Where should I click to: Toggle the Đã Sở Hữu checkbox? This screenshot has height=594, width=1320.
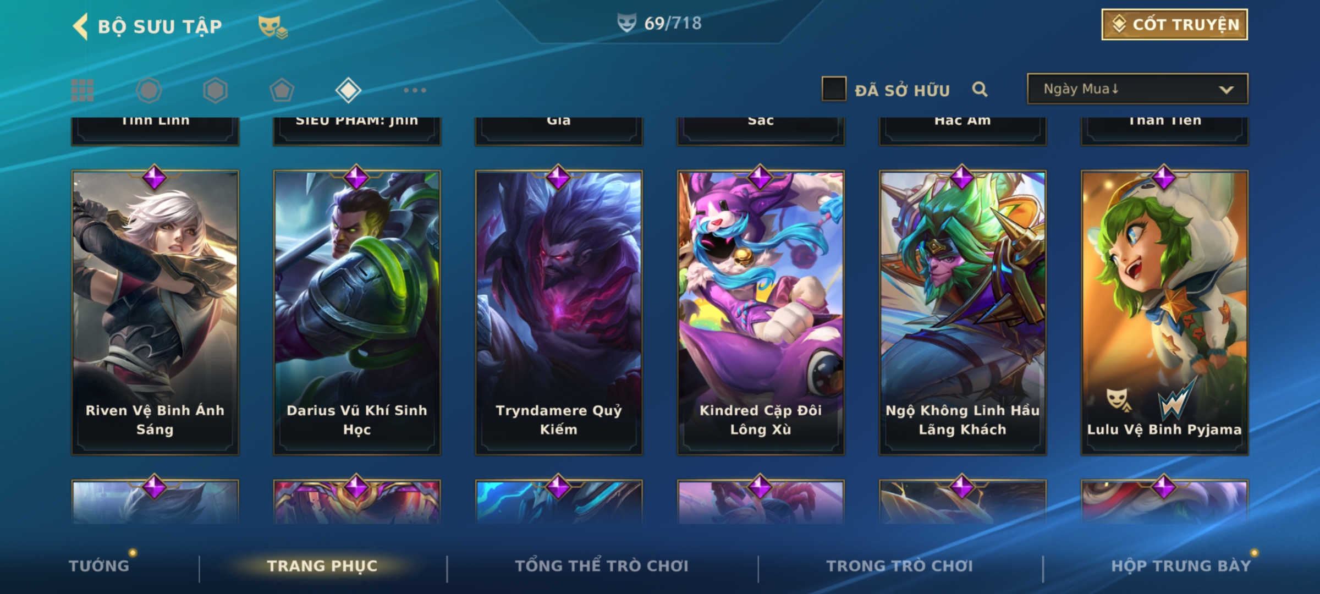tap(834, 89)
